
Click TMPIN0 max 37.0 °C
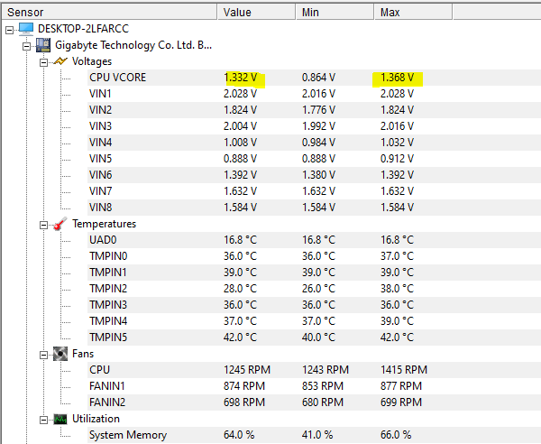[397, 255]
